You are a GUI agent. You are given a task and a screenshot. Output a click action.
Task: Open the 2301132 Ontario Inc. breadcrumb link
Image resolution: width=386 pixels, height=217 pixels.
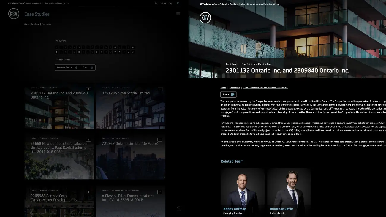click(265, 88)
